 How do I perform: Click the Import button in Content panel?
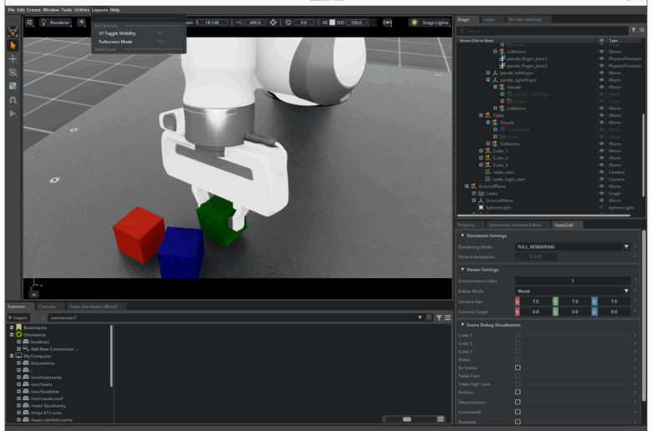[18, 317]
